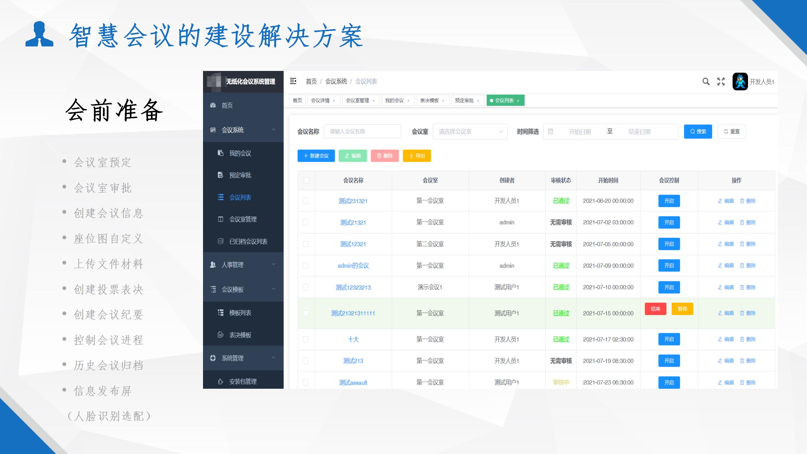
Task: Tick the checkbox for the 测试21321 row
Action: point(305,222)
